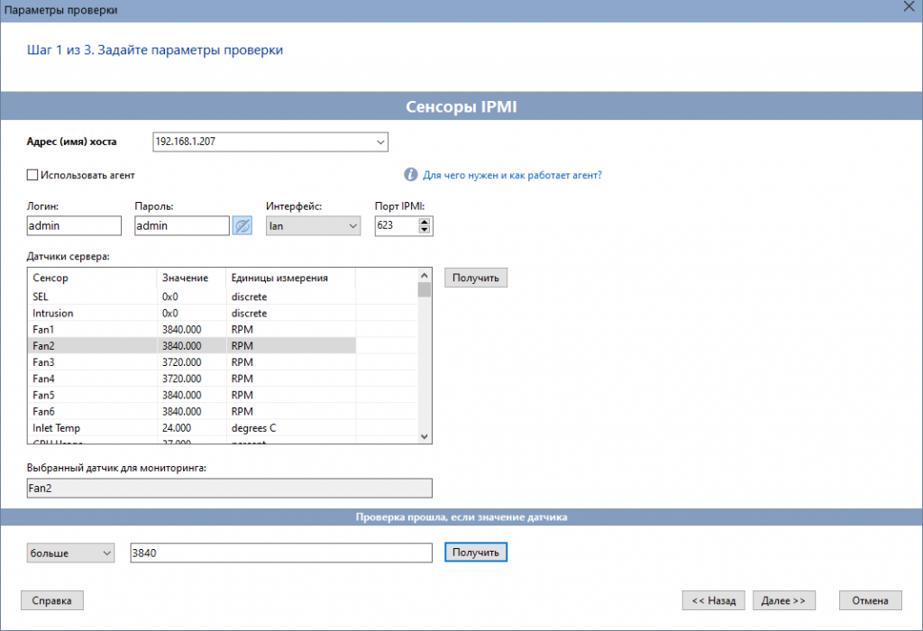Click the blue info icon about agent
This screenshot has height=631, width=923.
click(410, 175)
